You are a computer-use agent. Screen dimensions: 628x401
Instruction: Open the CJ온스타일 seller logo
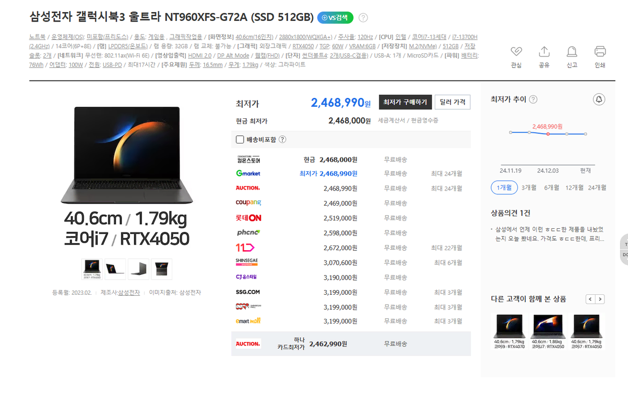pos(246,277)
